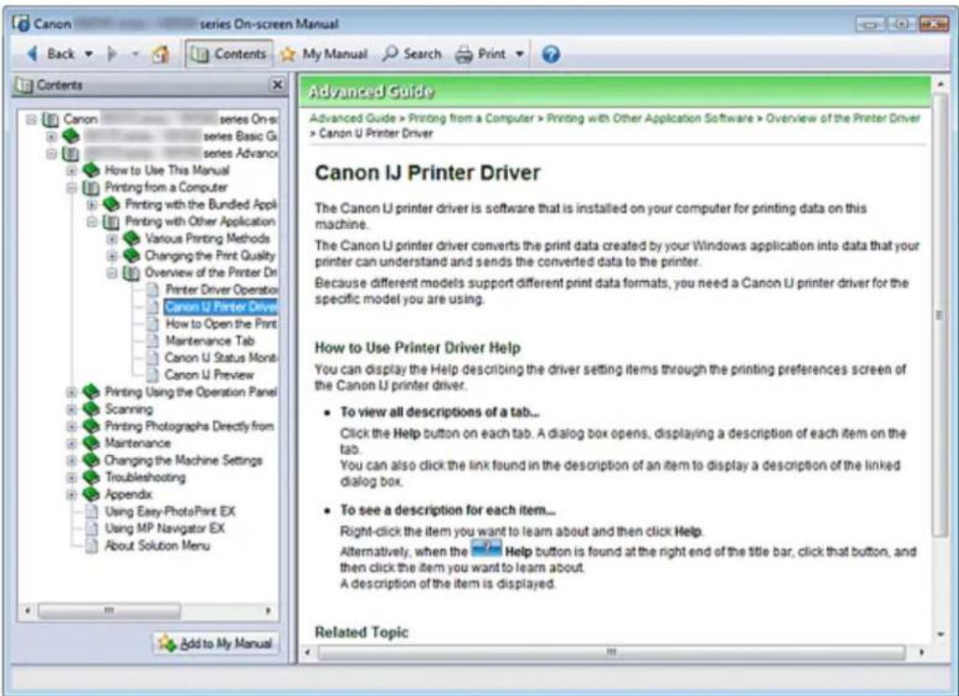Open Canon IJ Preview page
The image size is (959, 696).
click(209, 375)
